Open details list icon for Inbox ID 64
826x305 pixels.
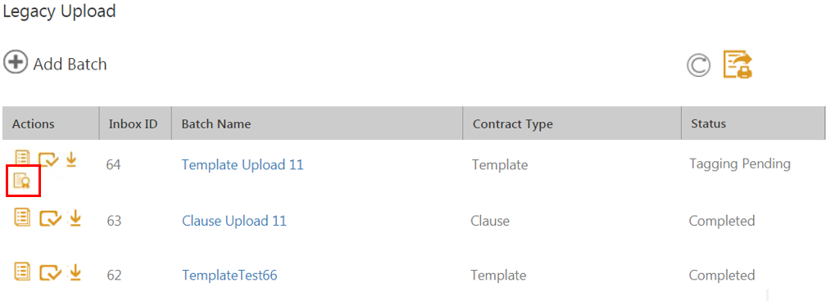tap(21, 157)
